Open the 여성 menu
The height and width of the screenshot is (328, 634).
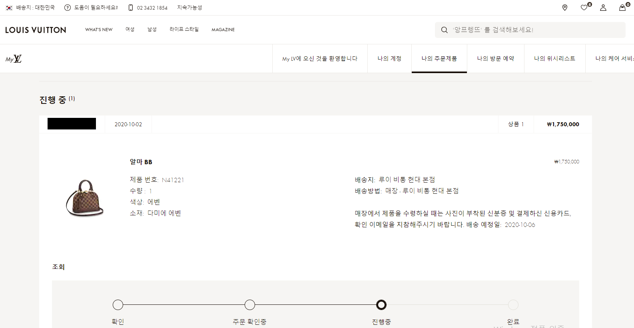point(130,30)
